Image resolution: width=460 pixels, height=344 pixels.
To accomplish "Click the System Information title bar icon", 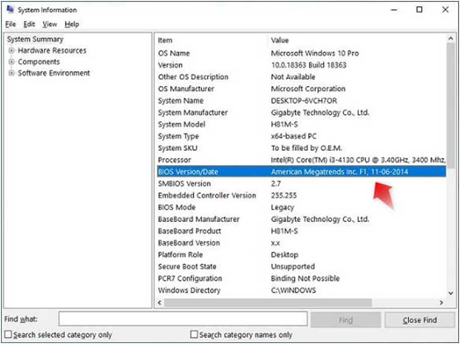I will point(10,10).
